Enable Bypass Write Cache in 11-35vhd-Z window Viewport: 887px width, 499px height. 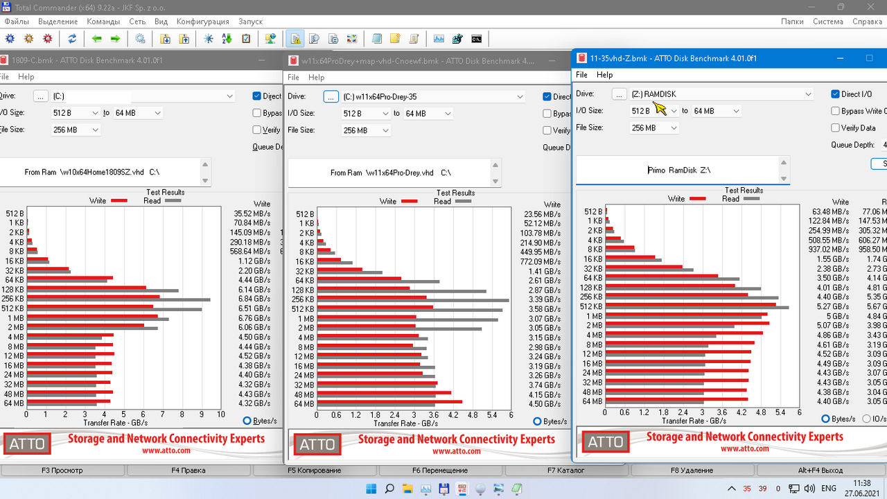click(x=836, y=111)
